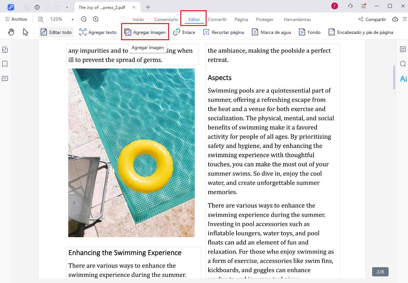Select the arrow selection tool
408x283 pixels.
coord(25,32)
